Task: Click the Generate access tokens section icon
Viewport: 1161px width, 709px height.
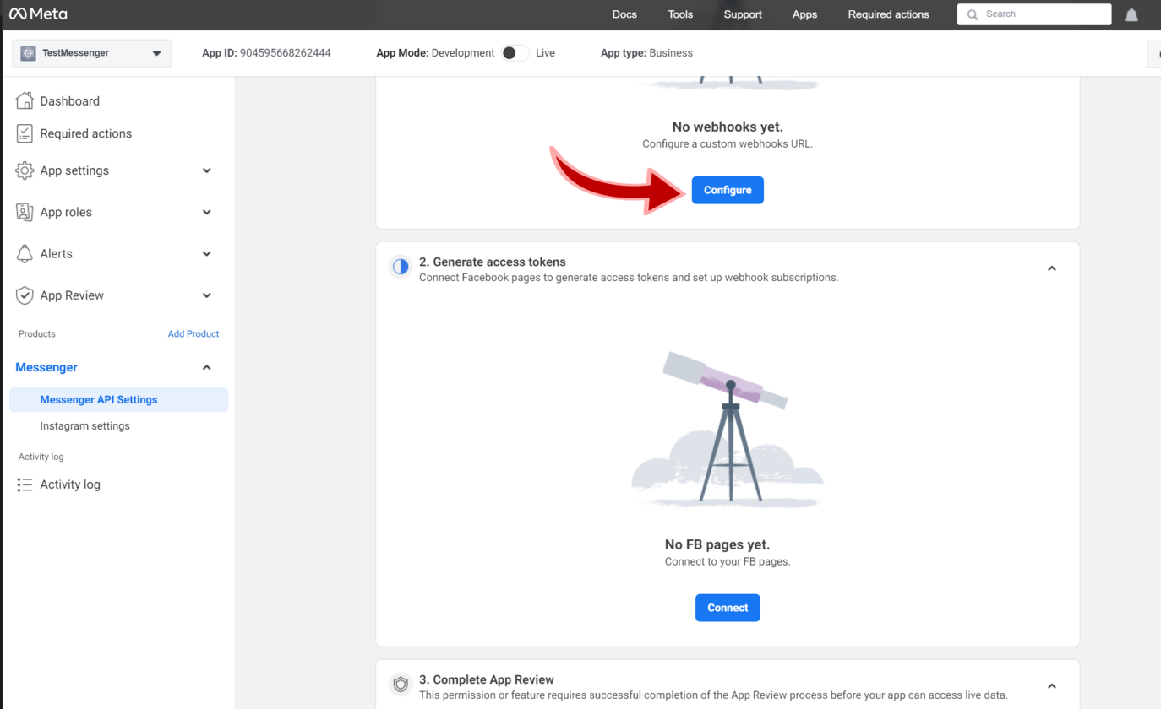Action: coord(400,268)
